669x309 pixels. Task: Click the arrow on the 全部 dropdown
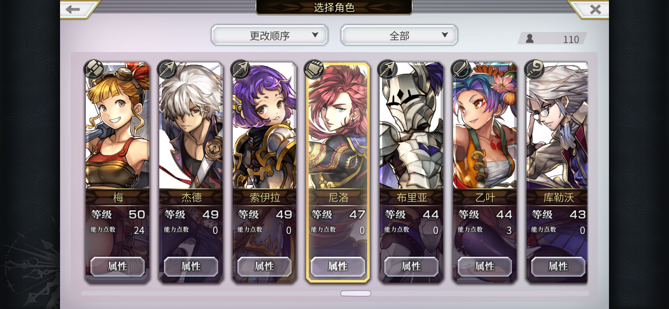click(445, 35)
